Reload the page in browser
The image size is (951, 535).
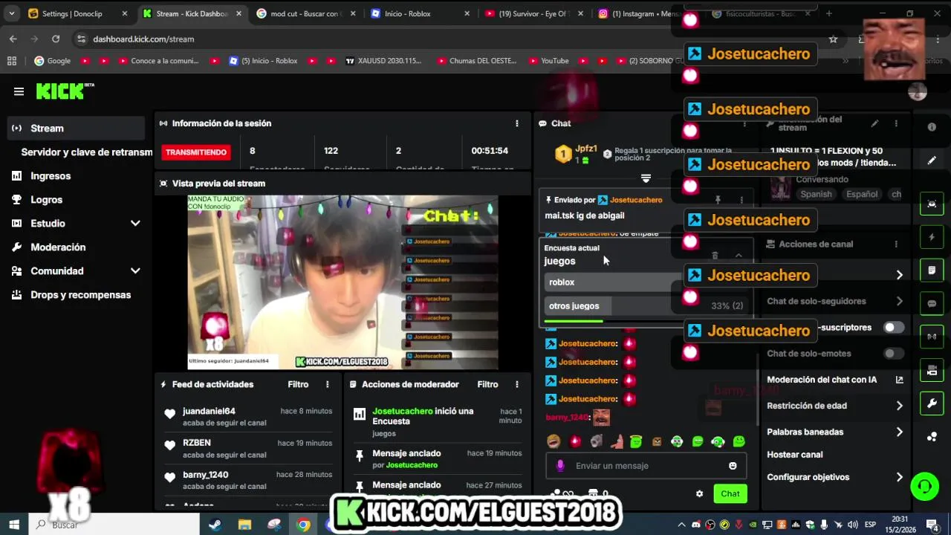click(56, 39)
